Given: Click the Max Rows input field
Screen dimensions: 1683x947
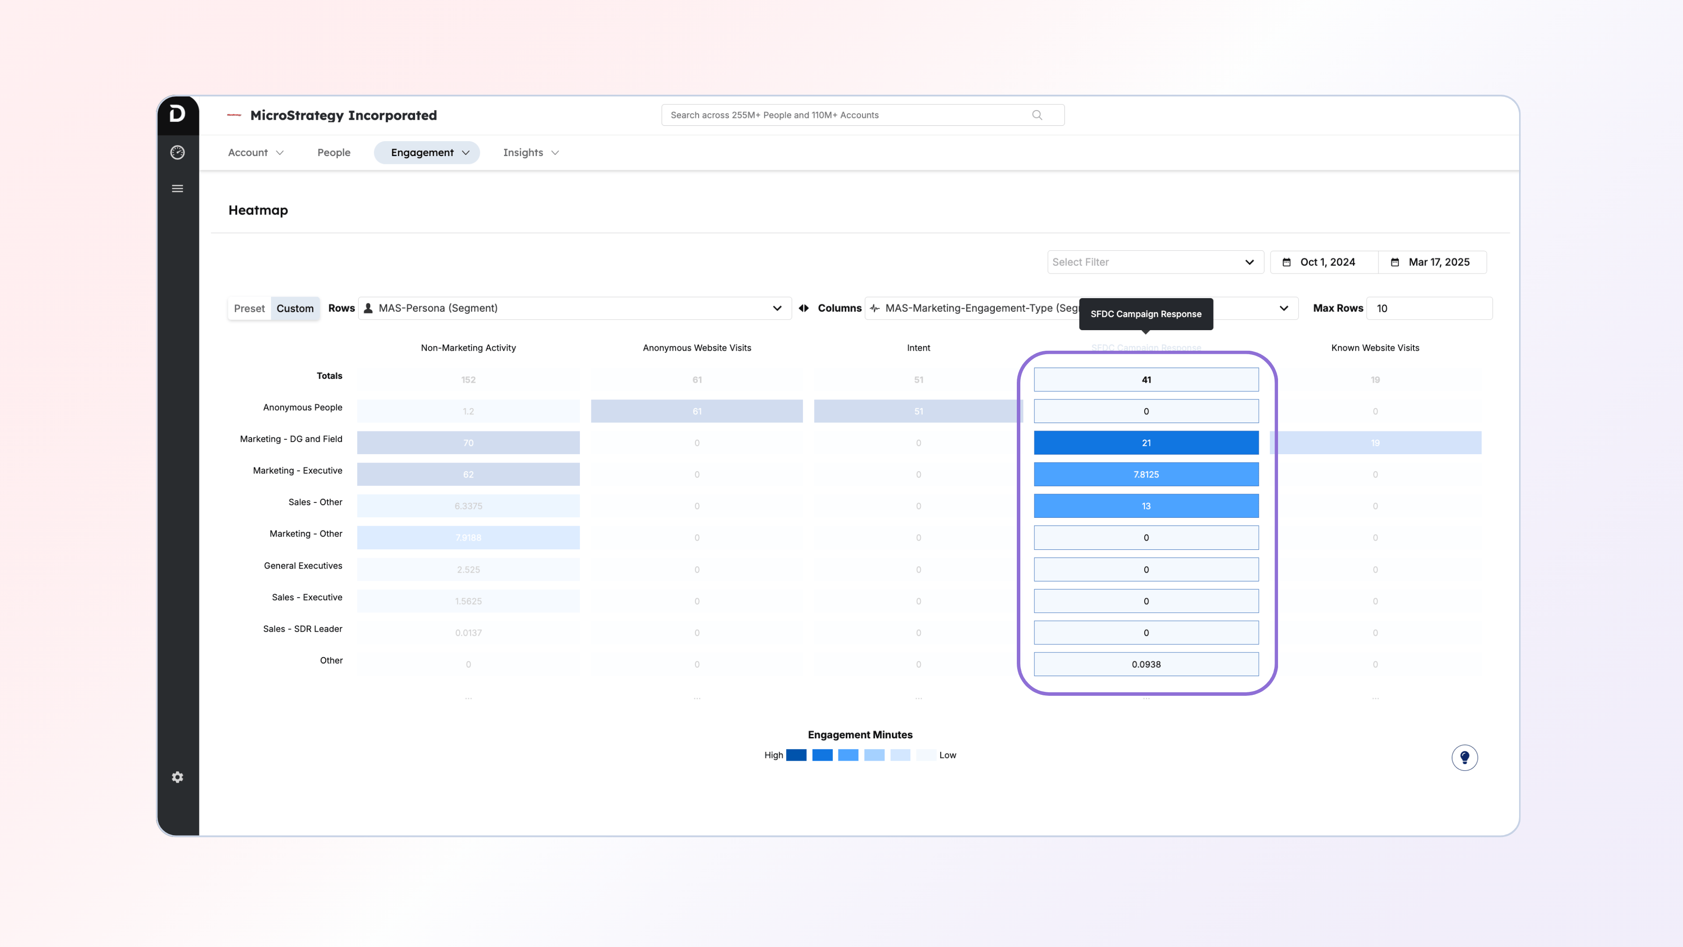Looking at the screenshot, I should [1429, 309].
